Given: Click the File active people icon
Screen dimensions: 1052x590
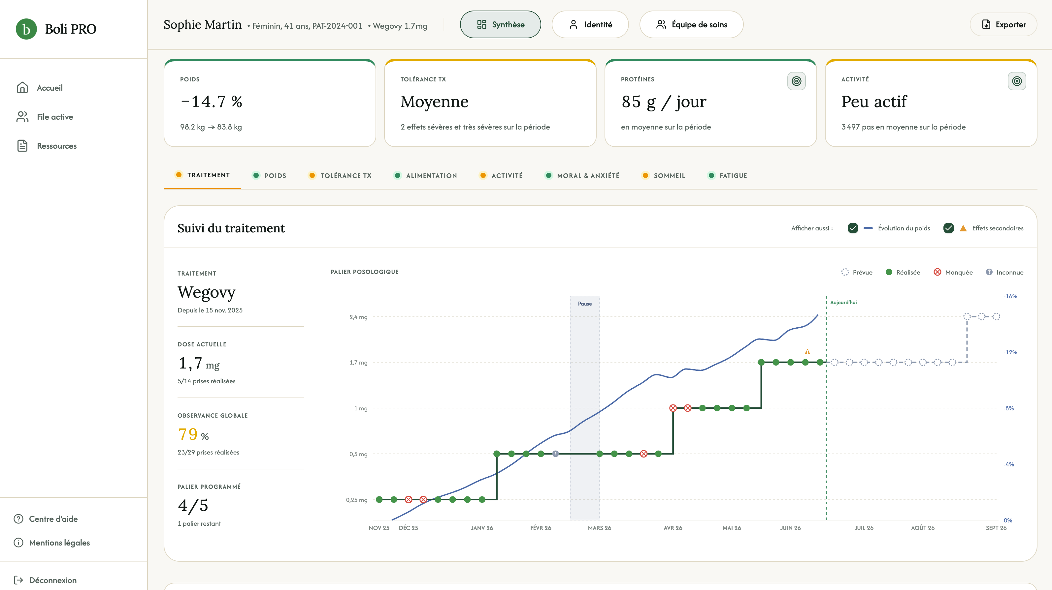Looking at the screenshot, I should (x=22, y=117).
